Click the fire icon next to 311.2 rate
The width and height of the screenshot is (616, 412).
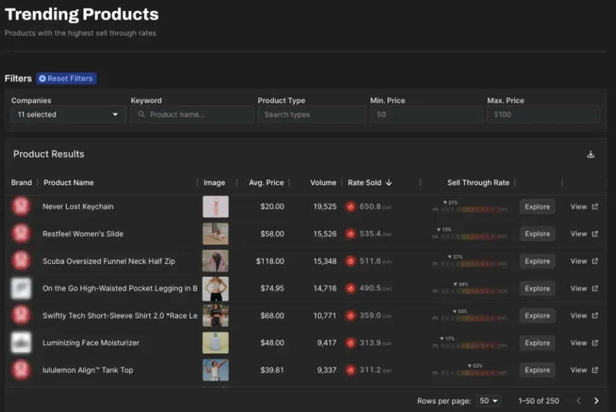pos(351,370)
